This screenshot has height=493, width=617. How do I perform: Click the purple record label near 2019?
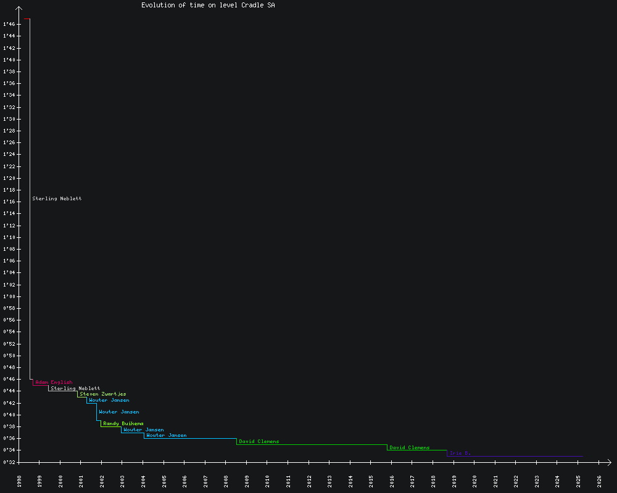tap(460, 454)
